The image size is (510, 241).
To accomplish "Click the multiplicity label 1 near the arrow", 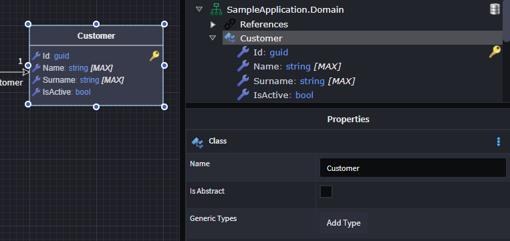I will [x=20, y=61].
